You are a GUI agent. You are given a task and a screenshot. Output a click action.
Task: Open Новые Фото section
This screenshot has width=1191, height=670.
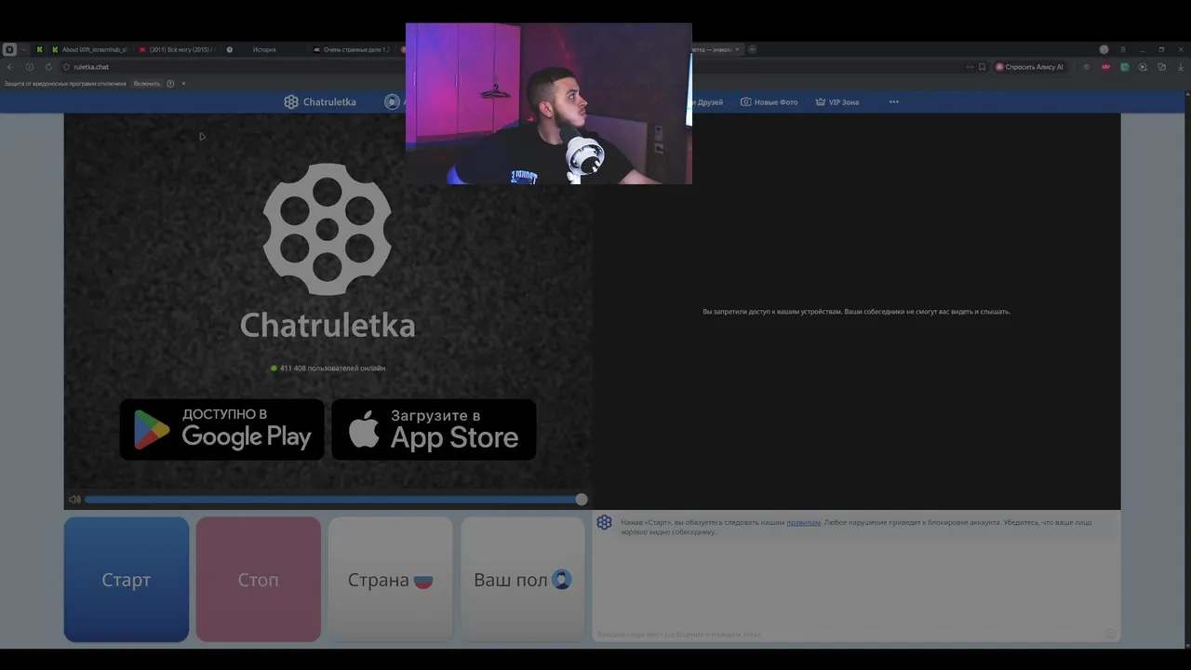click(769, 102)
